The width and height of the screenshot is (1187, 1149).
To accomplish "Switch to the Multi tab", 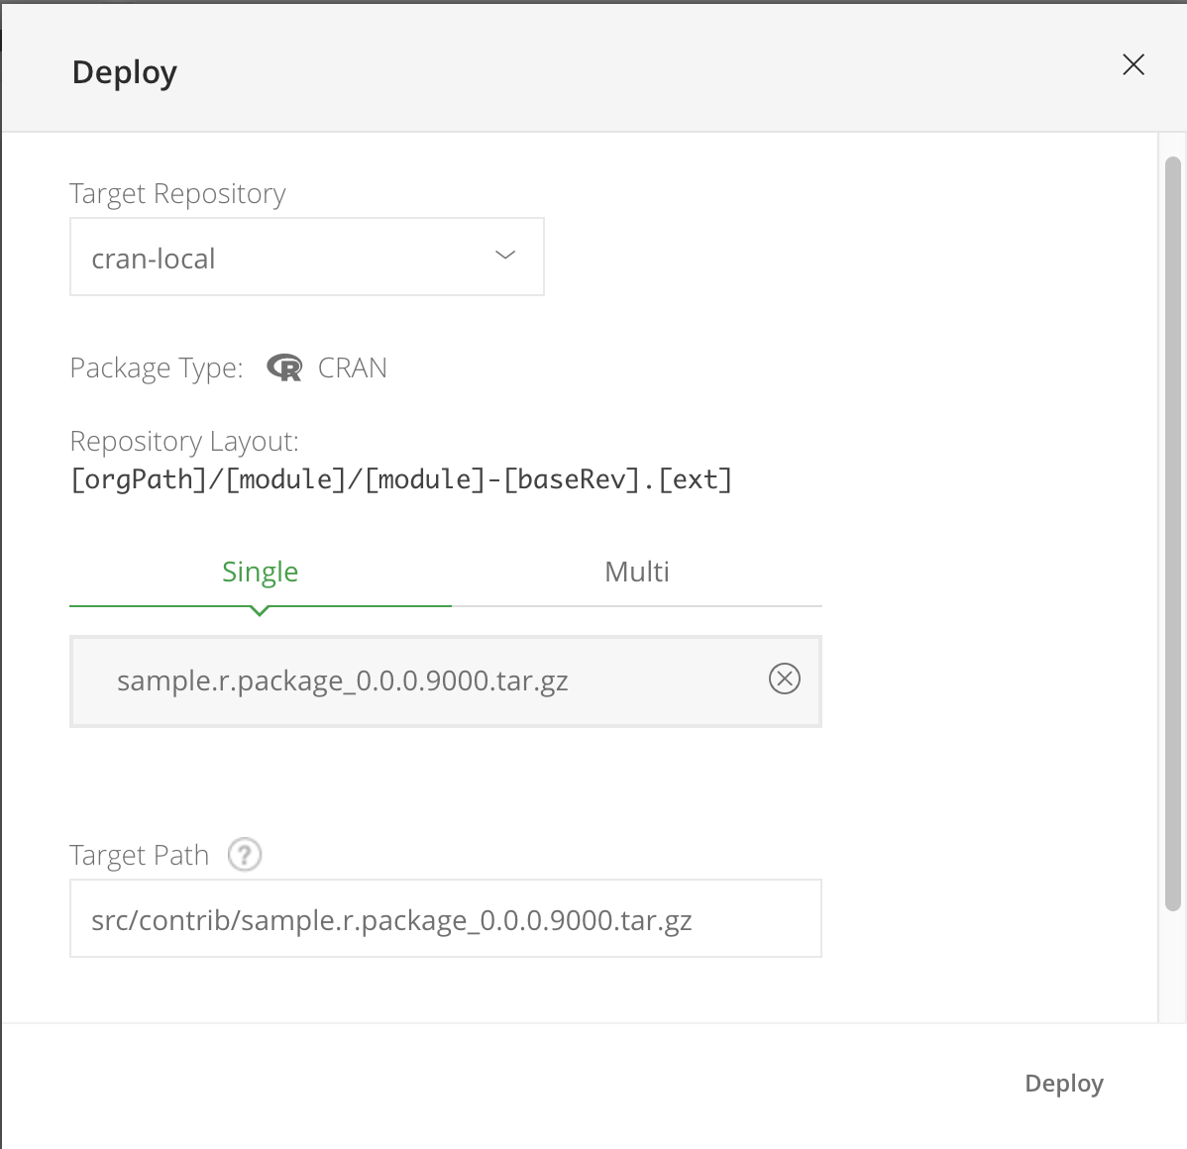I will point(636,572).
